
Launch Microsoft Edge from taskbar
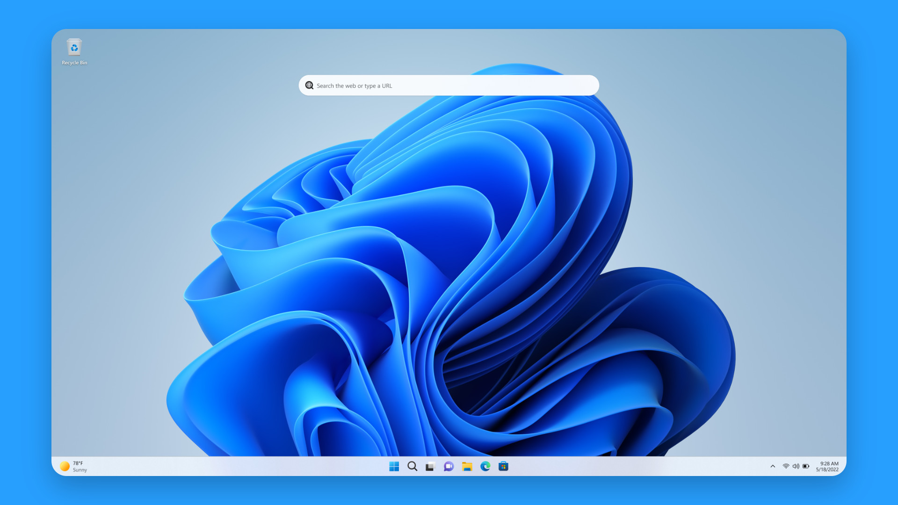(485, 466)
